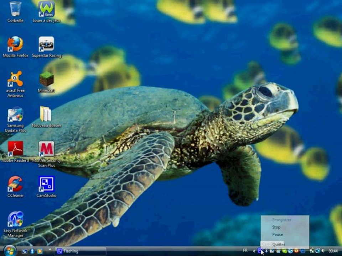Screen dimensions: 342x256
Task: Click the Bluetooth tray icon
Action: click(x=266, y=251)
